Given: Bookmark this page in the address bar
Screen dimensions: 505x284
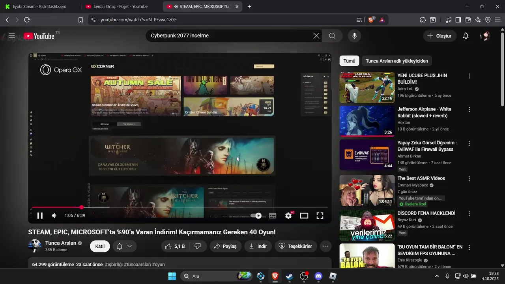Looking at the screenshot, I should pos(80,20).
